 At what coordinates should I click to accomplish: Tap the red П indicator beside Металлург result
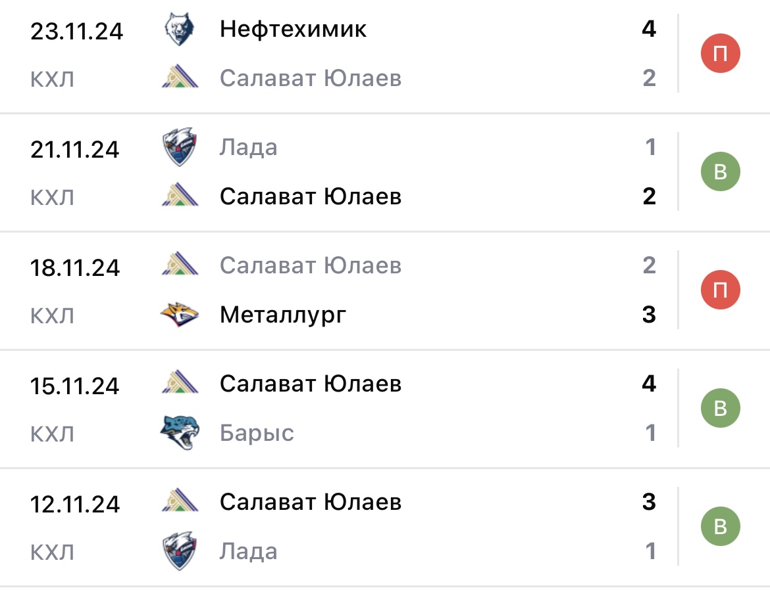tap(721, 289)
